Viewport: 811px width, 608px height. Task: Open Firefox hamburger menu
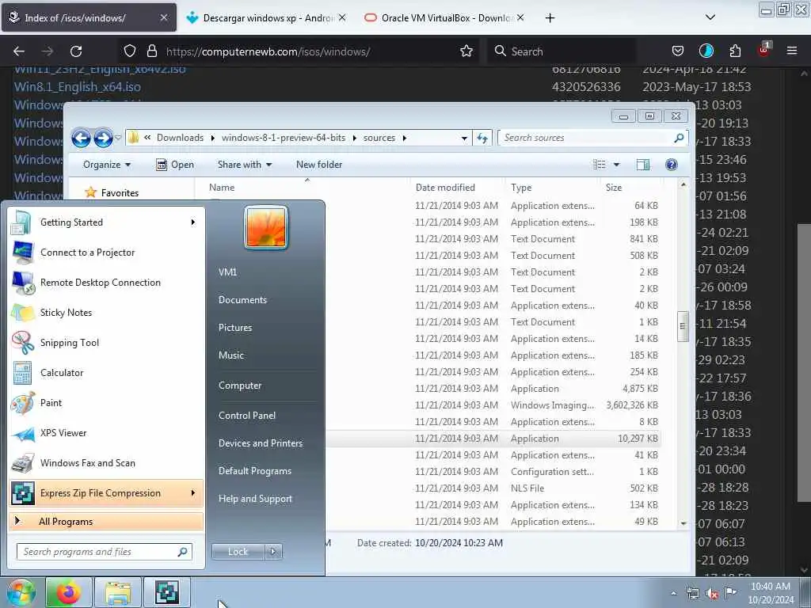pyautogui.click(x=791, y=51)
